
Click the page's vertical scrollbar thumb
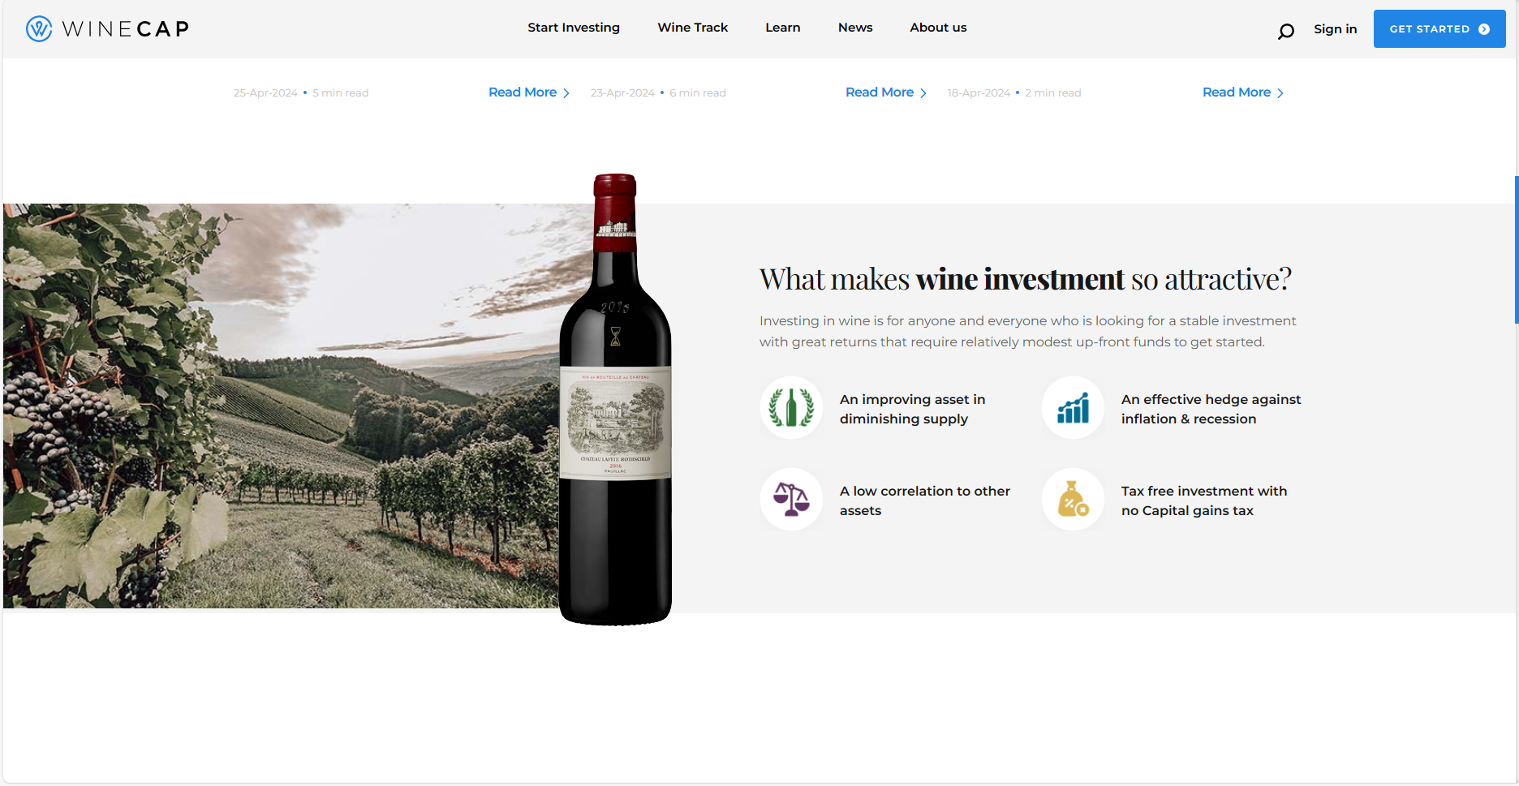[x=1516, y=250]
